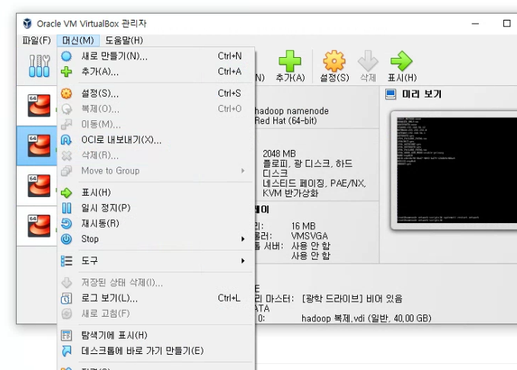Click the log viewer icon in menu

coord(66,298)
